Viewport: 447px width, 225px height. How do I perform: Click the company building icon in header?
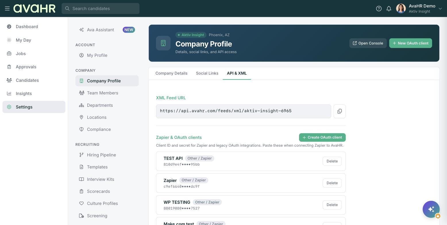click(x=163, y=43)
